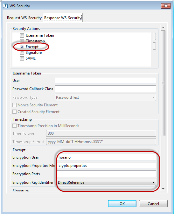
Task: Click the scroll down arrow of dialog scrollbar
Action: point(163,189)
